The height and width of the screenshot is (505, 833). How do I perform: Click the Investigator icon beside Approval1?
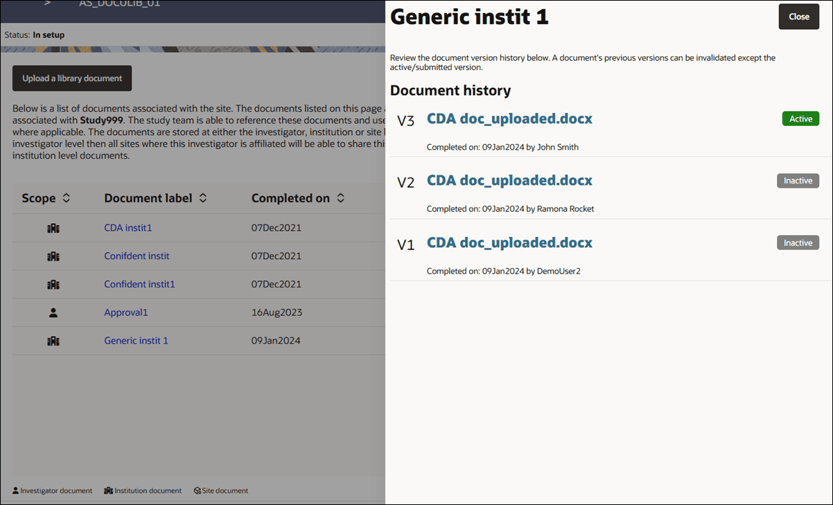click(x=53, y=312)
